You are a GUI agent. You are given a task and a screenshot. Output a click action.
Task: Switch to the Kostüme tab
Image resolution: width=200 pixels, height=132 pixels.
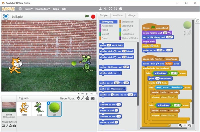pyautogui.click(x=118, y=15)
